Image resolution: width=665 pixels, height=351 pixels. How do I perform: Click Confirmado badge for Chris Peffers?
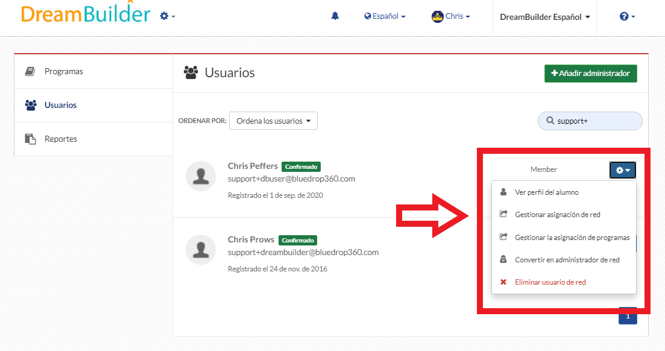[x=301, y=167]
